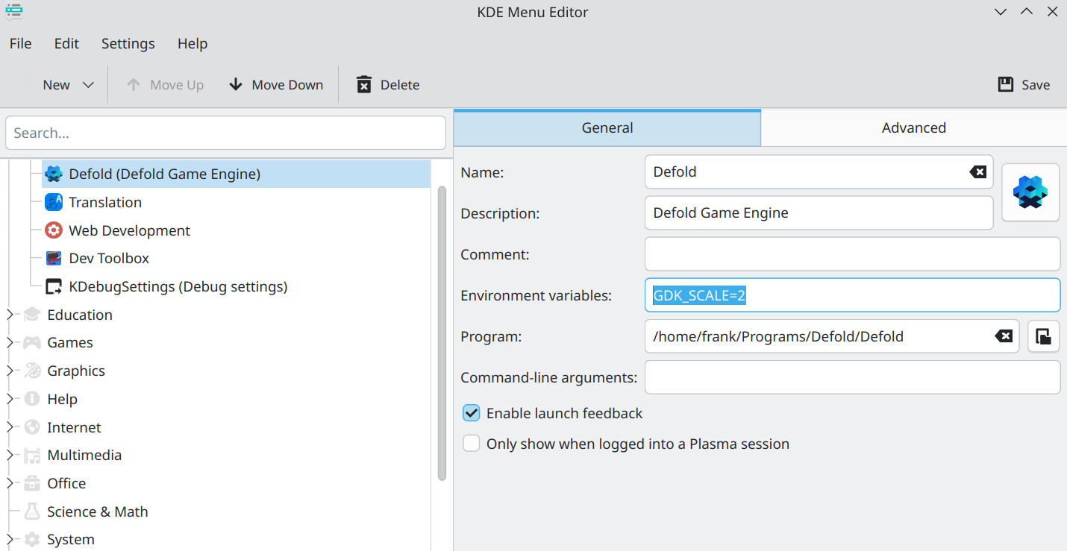Select the Web Development tree row label

point(130,230)
